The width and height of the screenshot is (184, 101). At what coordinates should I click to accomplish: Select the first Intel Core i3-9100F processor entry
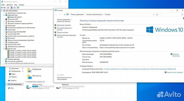(23, 51)
